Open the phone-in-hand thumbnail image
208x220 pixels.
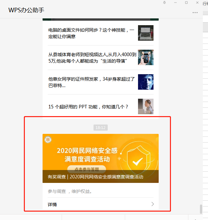pyautogui.click(x=145, y=57)
